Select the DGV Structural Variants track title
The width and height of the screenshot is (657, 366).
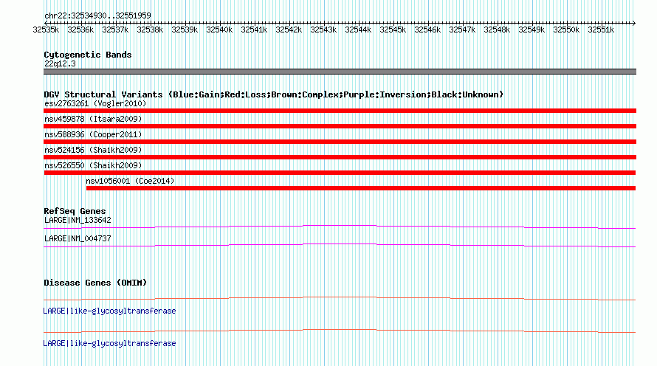(274, 94)
